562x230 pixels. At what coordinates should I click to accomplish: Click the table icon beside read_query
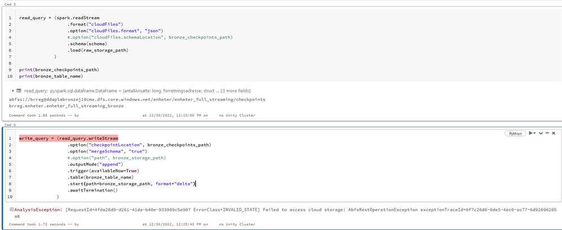(x=19, y=90)
